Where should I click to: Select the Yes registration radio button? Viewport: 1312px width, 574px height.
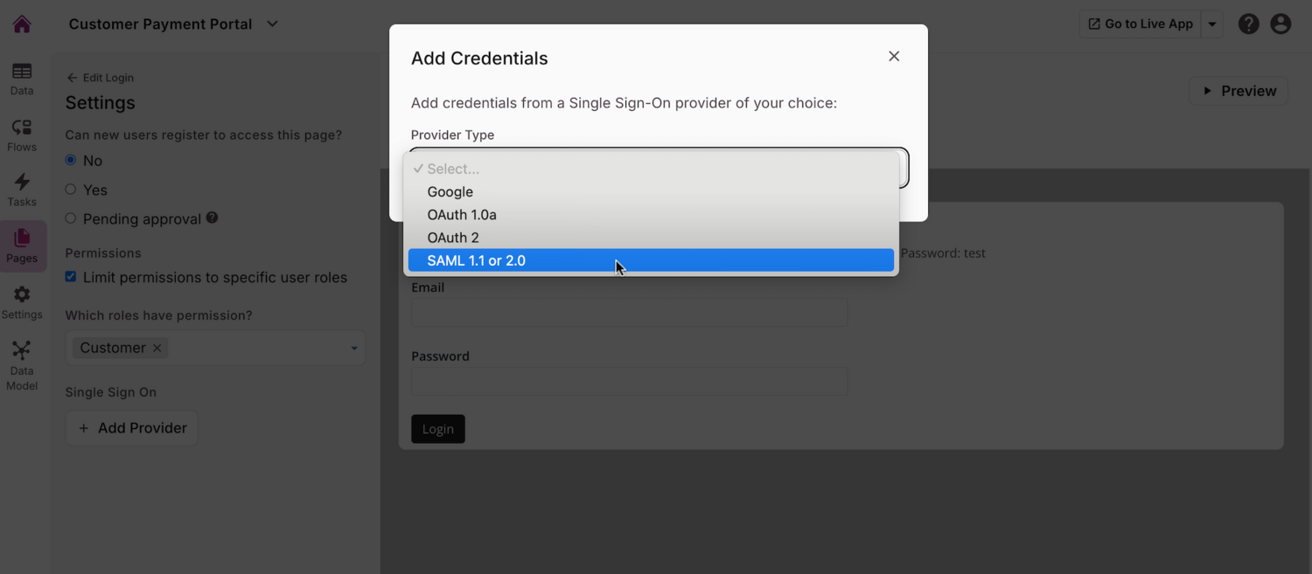71,190
